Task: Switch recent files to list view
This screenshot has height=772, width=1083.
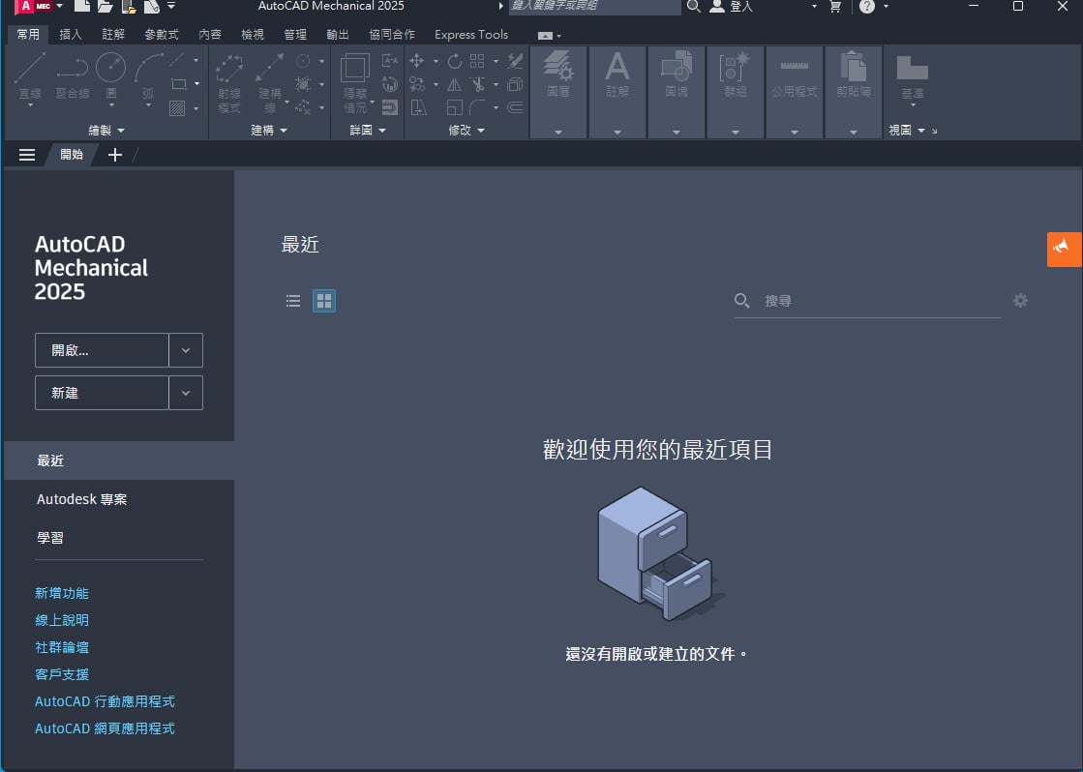Action: pos(293,300)
